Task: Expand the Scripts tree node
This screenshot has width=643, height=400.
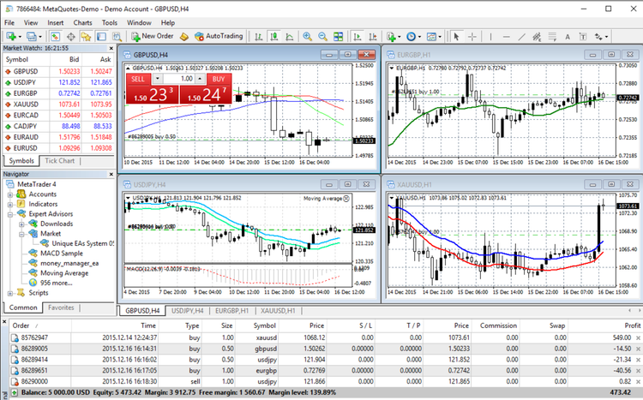Action: click(9, 292)
